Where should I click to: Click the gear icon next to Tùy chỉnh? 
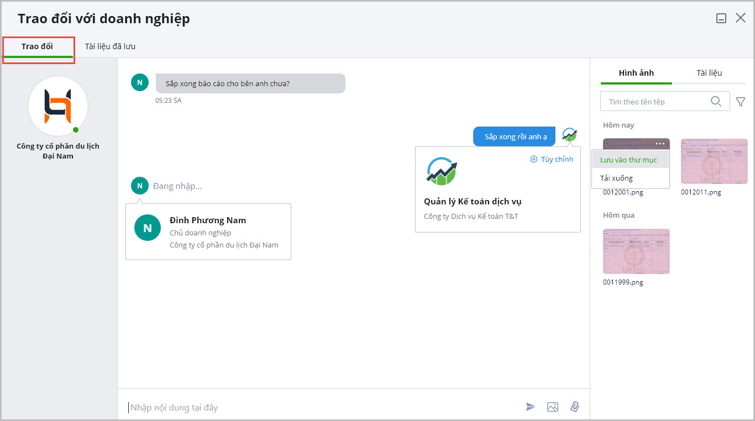[533, 159]
